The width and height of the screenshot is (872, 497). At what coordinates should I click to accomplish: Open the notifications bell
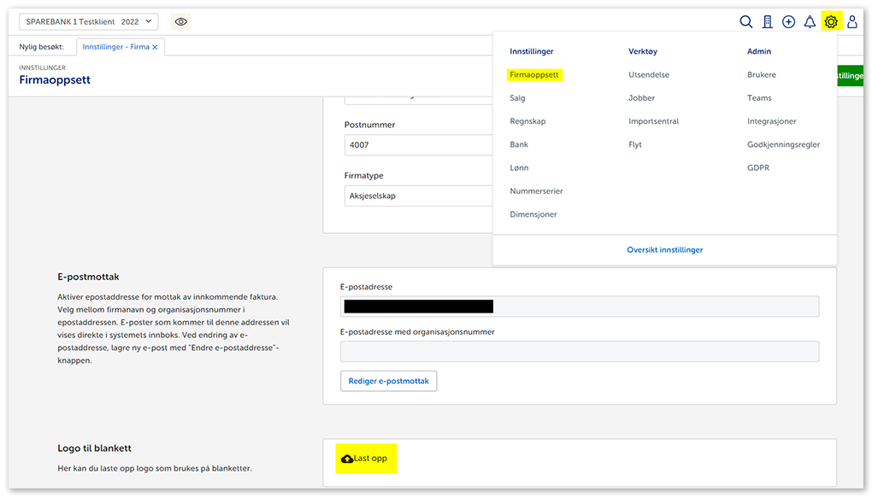click(810, 22)
